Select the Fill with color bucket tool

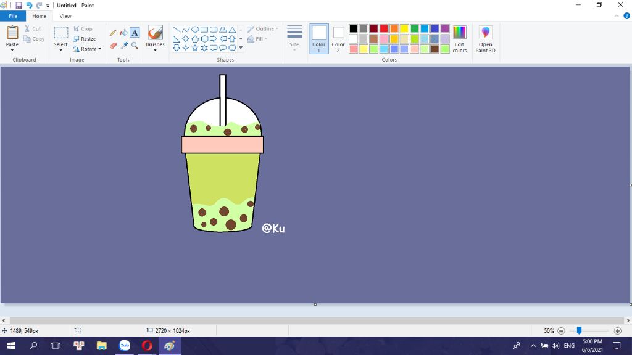(x=123, y=33)
